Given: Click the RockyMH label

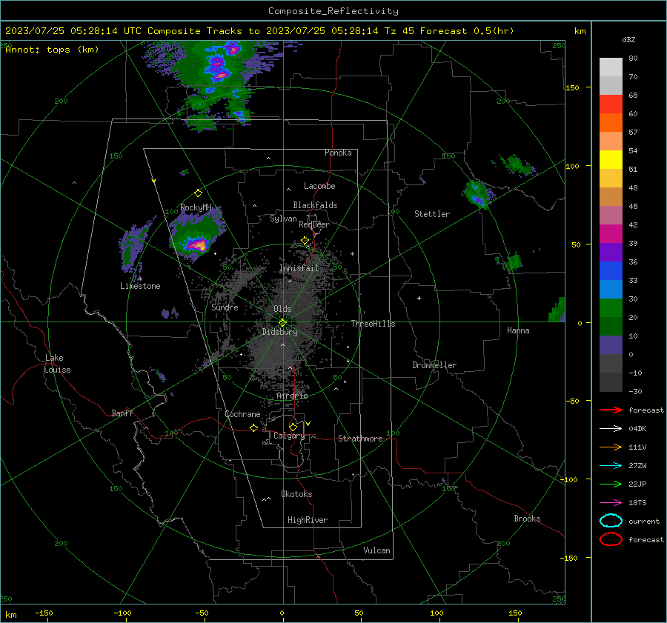Looking at the screenshot, I should point(196,207).
